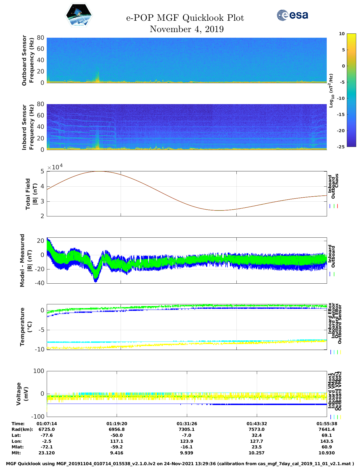
Task: Click the green Outboard marker beside Model-Measured plot
Action: click(334, 274)
